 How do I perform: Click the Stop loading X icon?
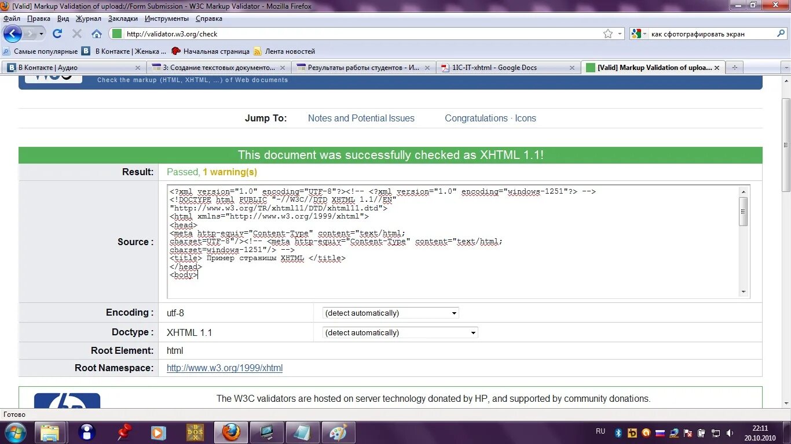(77, 34)
